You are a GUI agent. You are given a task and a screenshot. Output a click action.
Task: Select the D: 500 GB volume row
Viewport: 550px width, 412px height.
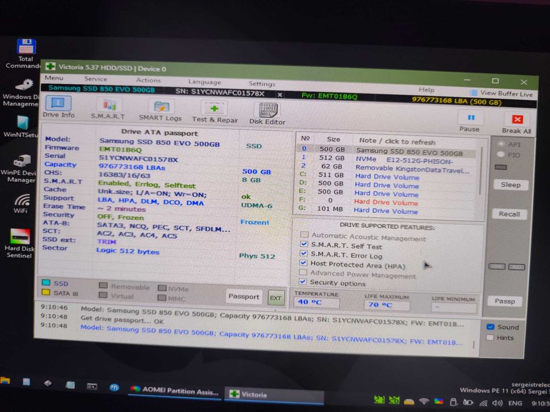tap(386, 185)
